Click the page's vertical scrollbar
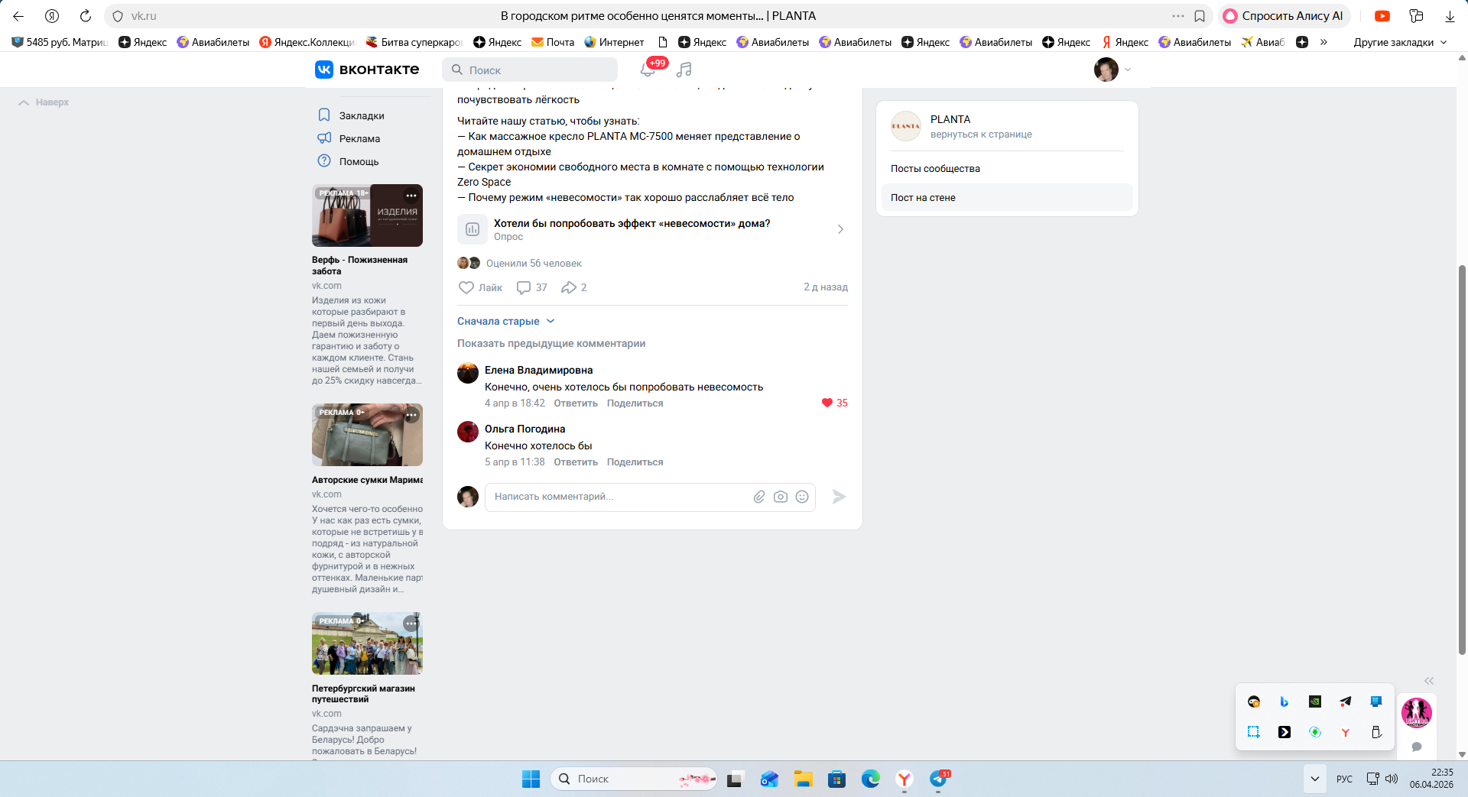Image resolution: width=1468 pixels, height=797 pixels. (x=1462, y=458)
